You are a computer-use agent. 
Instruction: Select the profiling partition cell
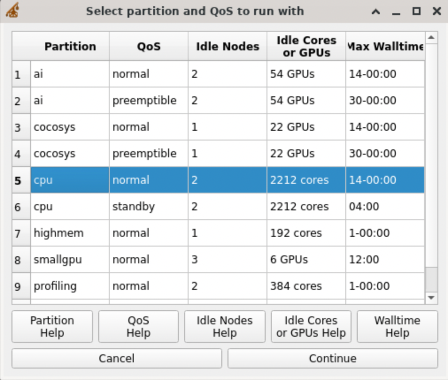(x=70, y=286)
